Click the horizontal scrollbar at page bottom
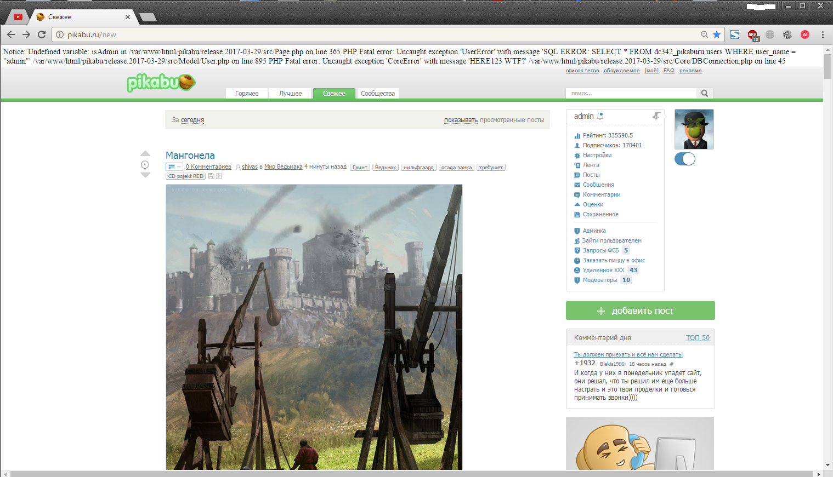The width and height of the screenshot is (833, 477). click(411, 474)
